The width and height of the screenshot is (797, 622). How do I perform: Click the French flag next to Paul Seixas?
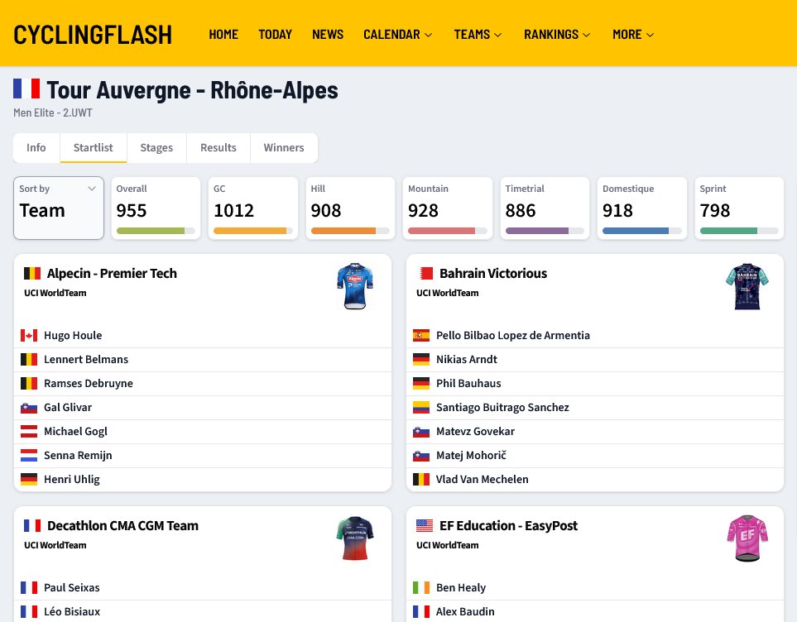tap(29, 587)
